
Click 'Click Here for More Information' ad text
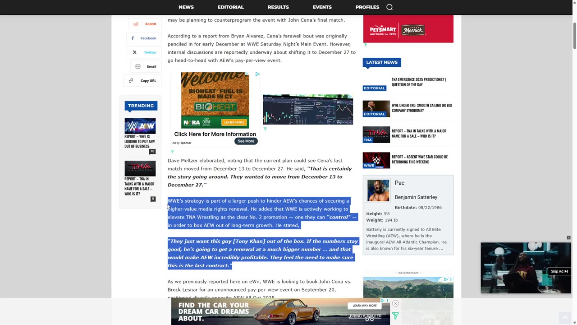(215, 134)
